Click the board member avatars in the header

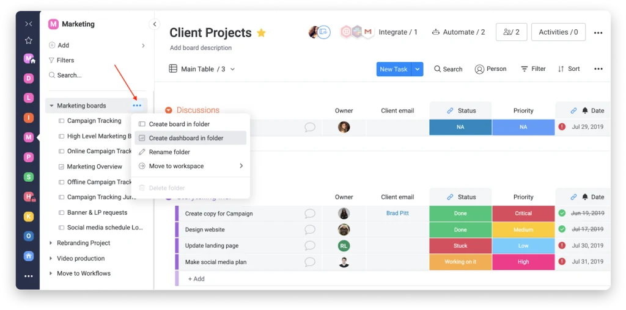(x=319, y=32)
